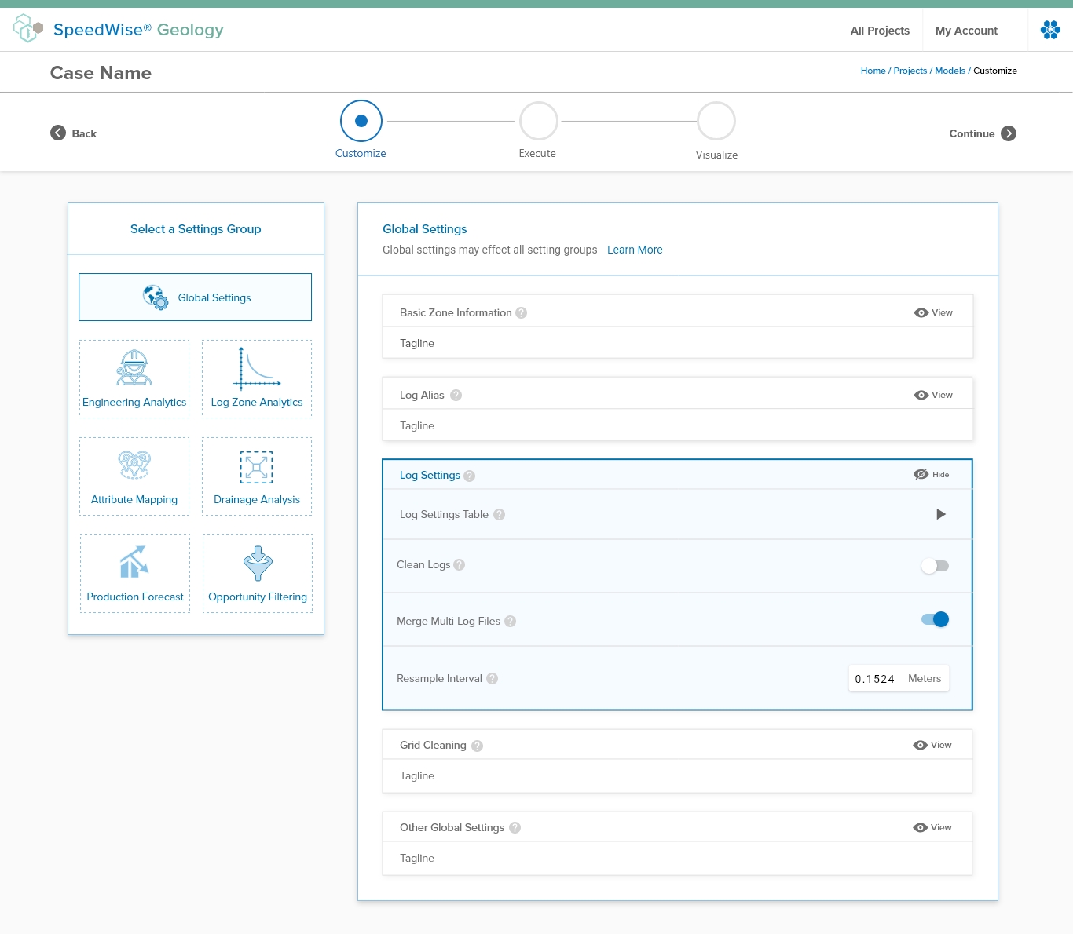Click the Continue button
The width and height of the screenshot is (1073, 934).
pyautogui.click(x=982, y=133)
